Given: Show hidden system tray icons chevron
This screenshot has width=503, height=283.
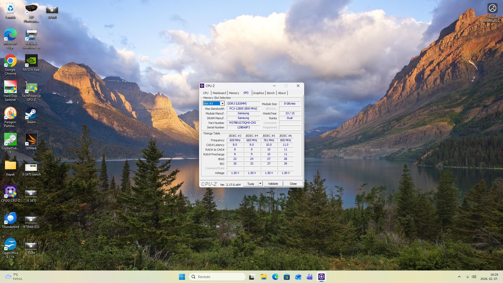Looking at the screenshot, I should [x=459, y=277].
